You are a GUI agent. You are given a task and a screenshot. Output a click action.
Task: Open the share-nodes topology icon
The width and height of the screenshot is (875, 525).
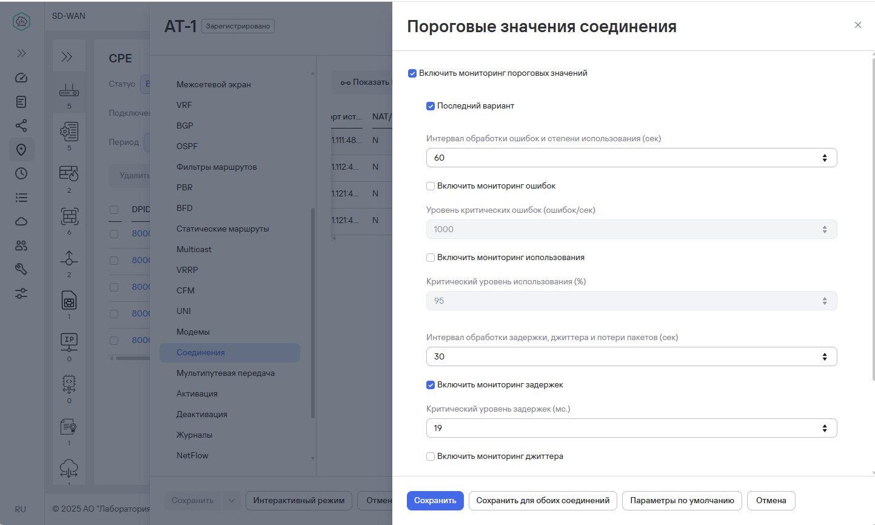click(x=21, y=125)
